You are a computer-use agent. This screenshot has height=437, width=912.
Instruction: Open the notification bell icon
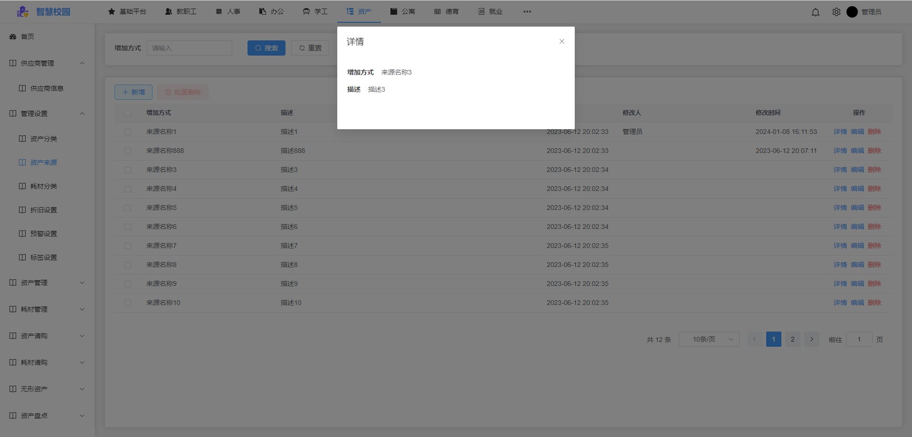click(x=816, y=12)
